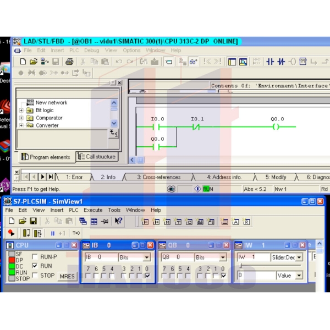The image size is (330, 330).
Task: Enable RUN-P checkbox in CPU panel
Action: click(x=35, y=256)
